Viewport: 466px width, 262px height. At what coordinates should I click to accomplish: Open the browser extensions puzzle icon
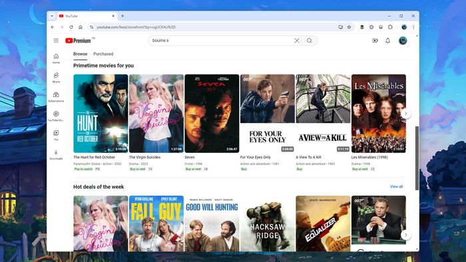point(390,27)
